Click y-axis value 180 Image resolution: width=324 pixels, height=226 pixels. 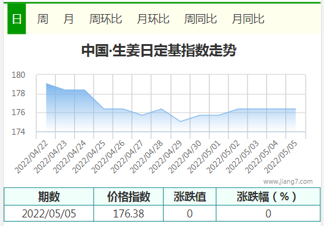coord(18,75)
